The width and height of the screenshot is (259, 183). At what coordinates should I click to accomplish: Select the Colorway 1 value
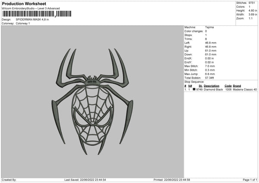[23, 23]
